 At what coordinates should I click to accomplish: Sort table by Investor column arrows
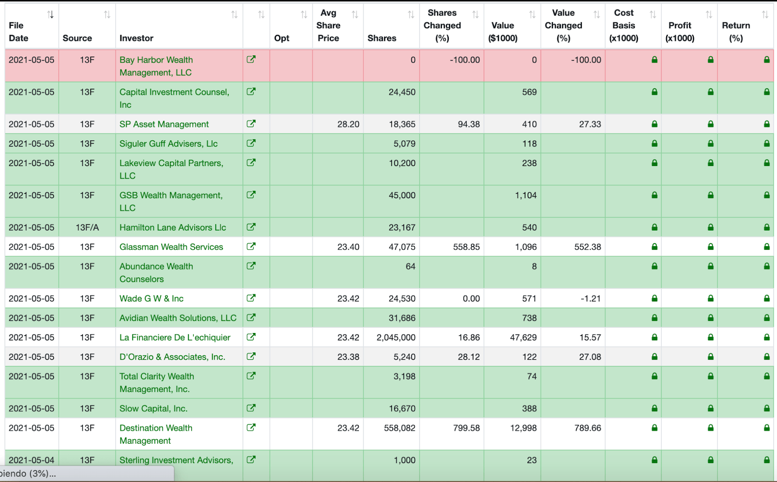click(235, 15)
